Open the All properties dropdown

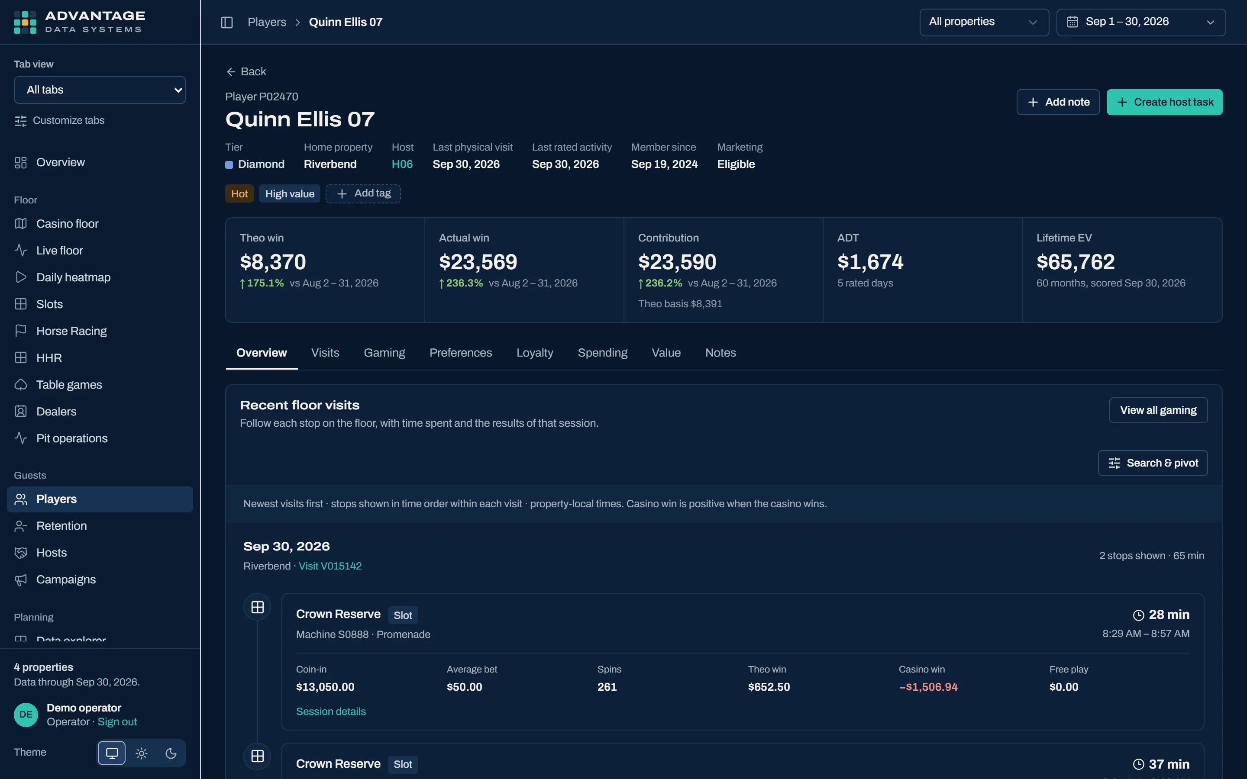[x=984, y=22]
